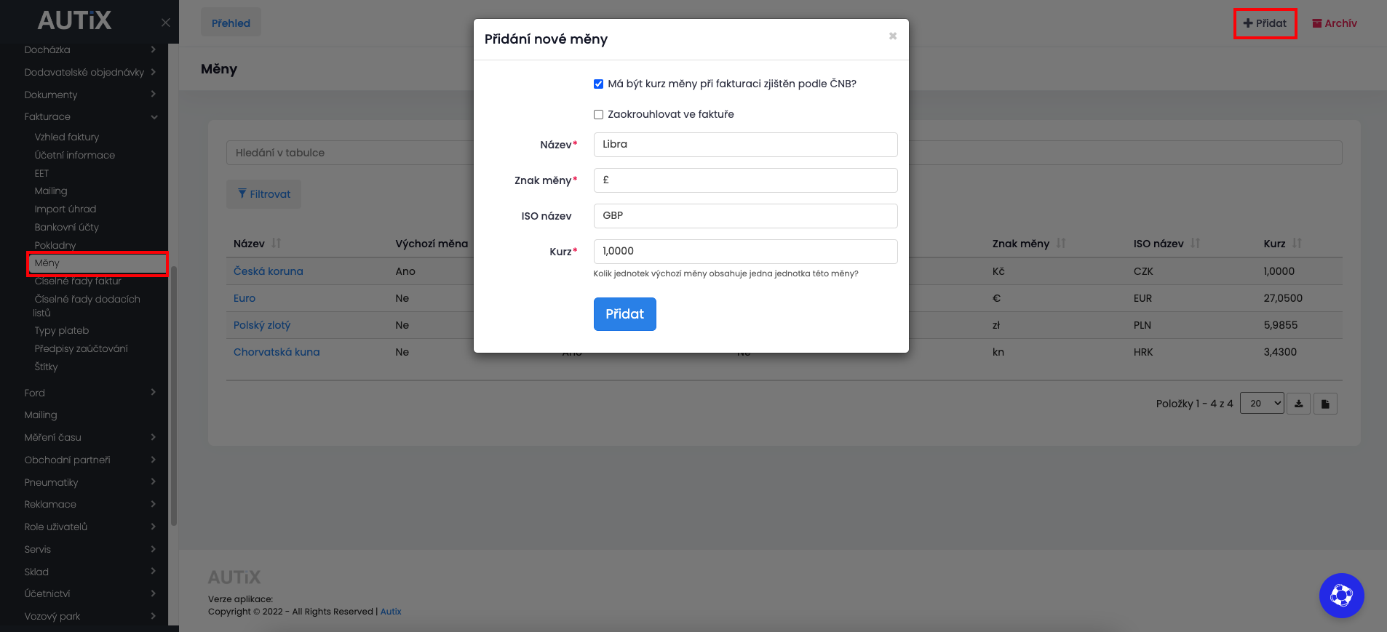The image size is (1387, 632).
Task: Switch to the Přehled tab
Action: coord(231,23)
